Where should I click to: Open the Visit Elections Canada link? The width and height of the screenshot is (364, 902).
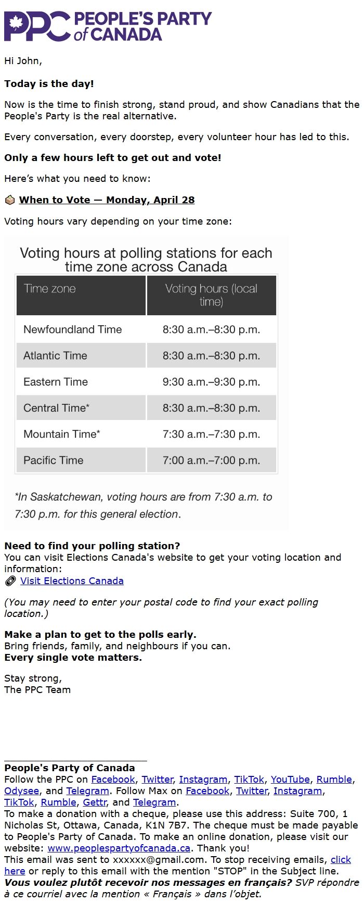tap(72, 581)
